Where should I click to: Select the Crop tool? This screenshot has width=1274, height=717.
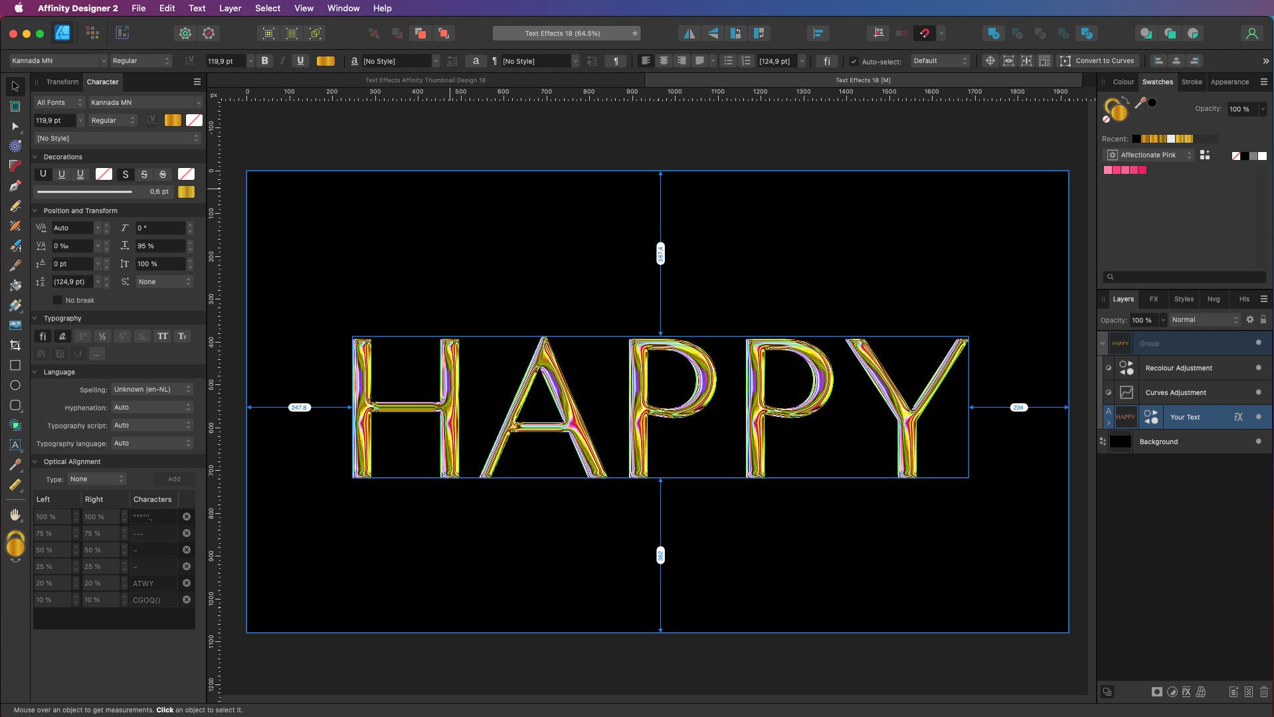[15, 345]
